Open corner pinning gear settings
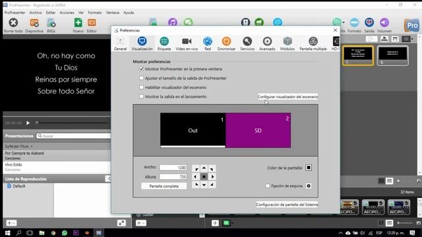The height and width of the screenshot is (237, 422). [309, 186]
